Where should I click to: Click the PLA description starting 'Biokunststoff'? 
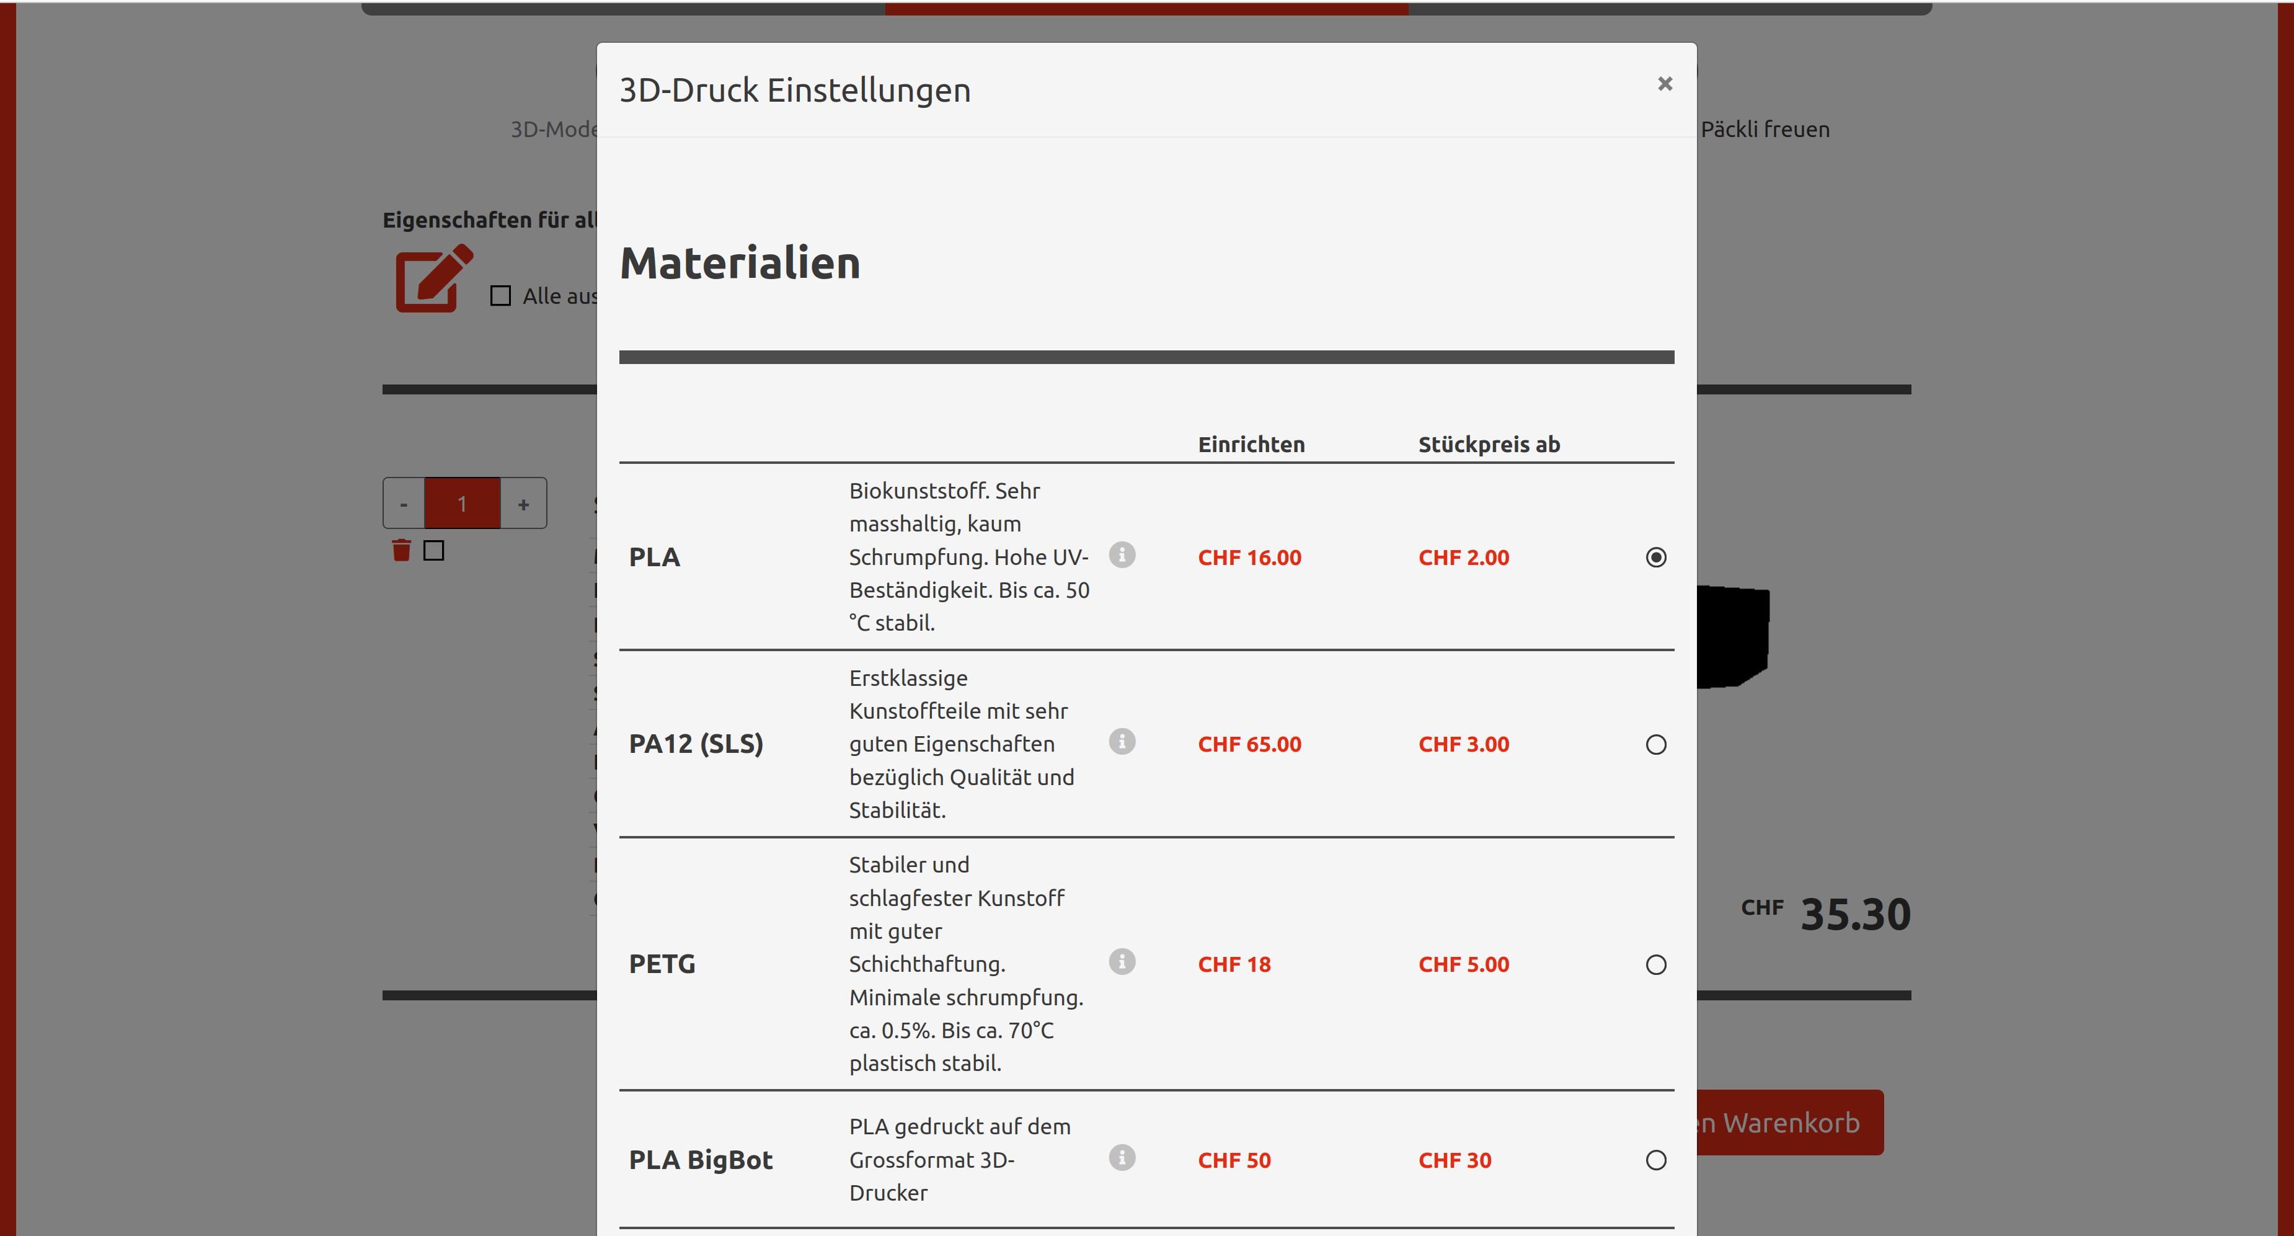coord(969,556)
